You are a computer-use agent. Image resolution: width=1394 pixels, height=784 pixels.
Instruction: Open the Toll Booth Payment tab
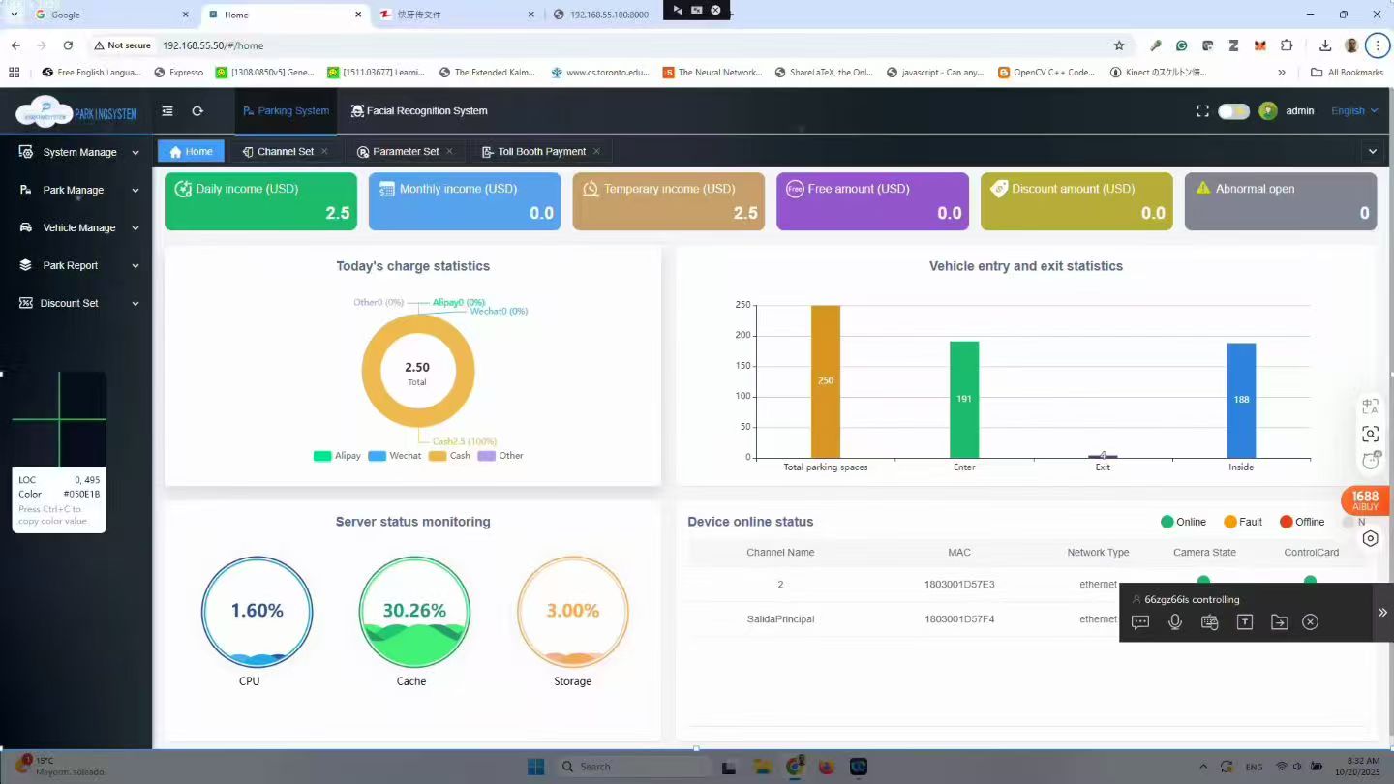pos(533,152)
